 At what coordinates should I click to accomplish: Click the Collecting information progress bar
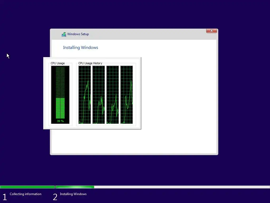[27, 187]
